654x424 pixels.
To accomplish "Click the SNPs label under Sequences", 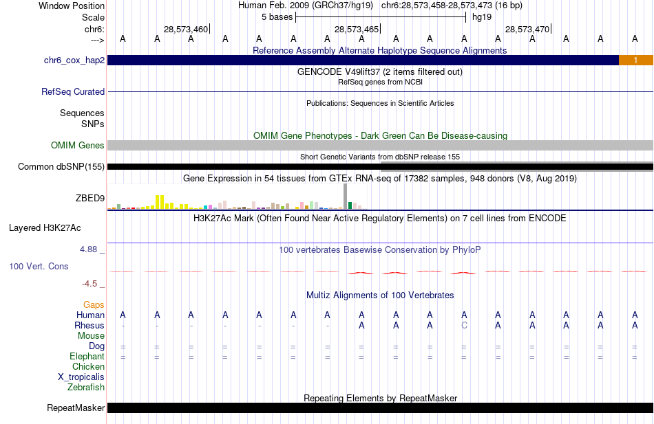I will coord(93,124).
